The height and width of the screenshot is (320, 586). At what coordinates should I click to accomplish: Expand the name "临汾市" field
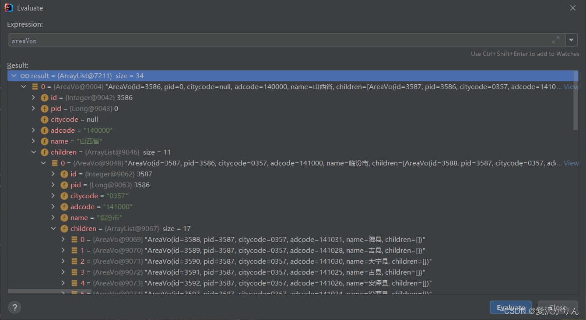tap(53, 218)
